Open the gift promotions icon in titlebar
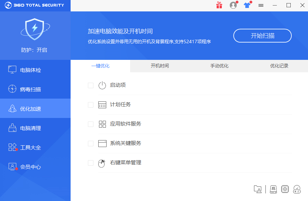This screenshot has height=201, width=308. pos(219,5)
